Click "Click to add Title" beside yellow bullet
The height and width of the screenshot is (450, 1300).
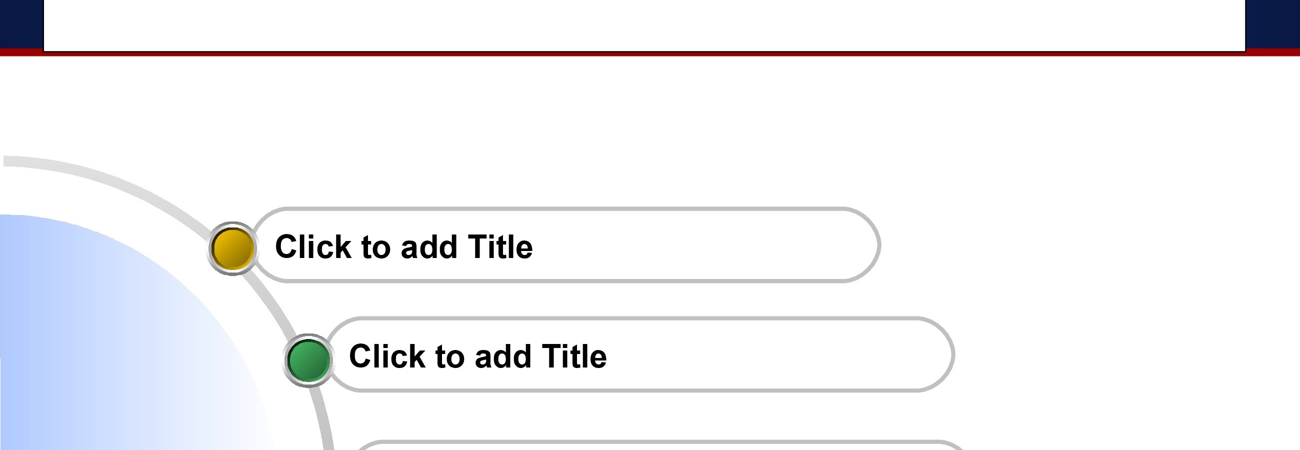[403, 246]
